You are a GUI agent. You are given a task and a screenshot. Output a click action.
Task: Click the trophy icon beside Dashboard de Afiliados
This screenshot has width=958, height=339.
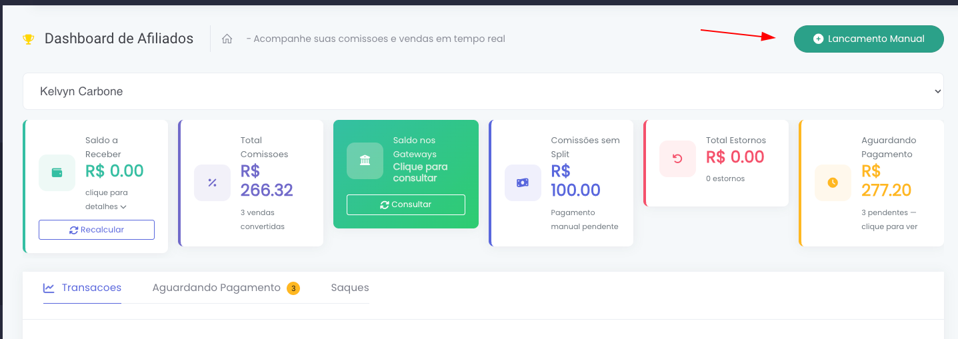click(x=28, y=39)
